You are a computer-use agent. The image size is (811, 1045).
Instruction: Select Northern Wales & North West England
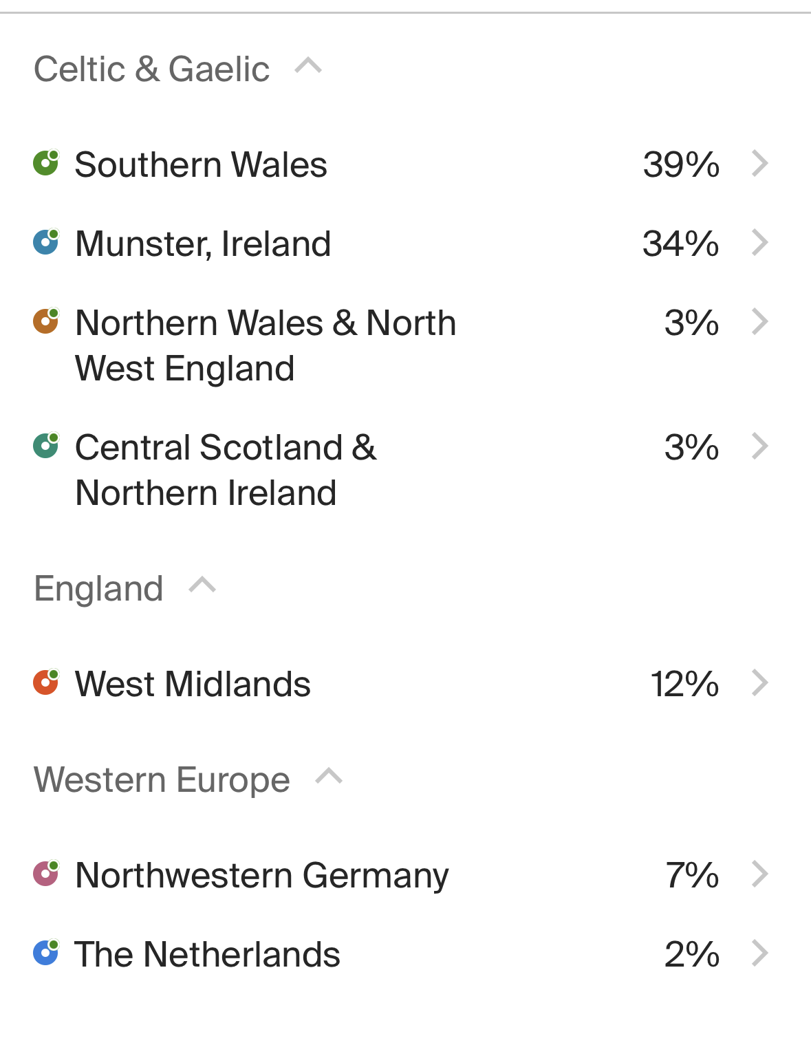click(x=266, y=345)
